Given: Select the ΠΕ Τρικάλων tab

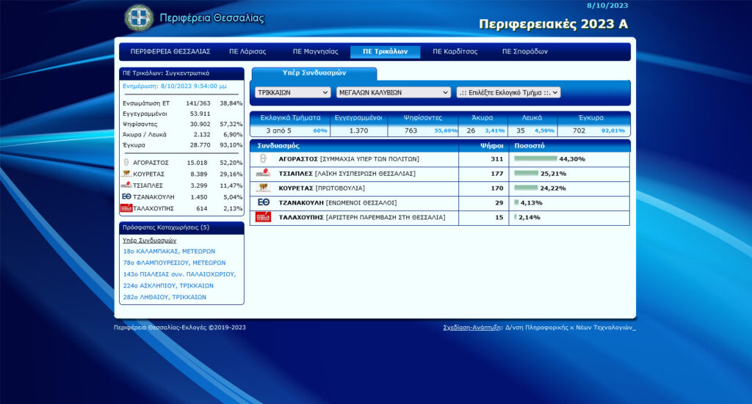Looking at the screenshot, I should click(385, 52).
